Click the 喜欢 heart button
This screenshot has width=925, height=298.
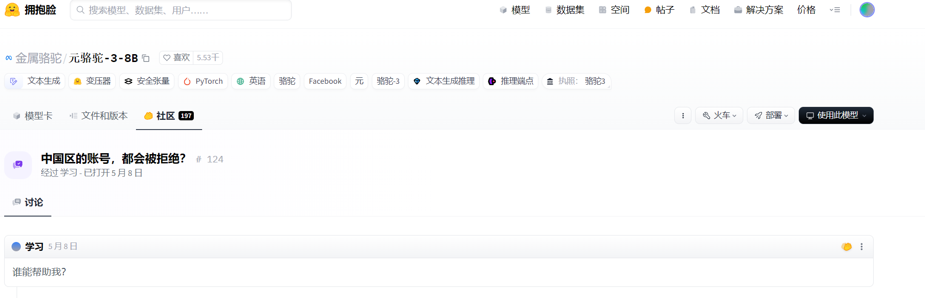[176, 57]
